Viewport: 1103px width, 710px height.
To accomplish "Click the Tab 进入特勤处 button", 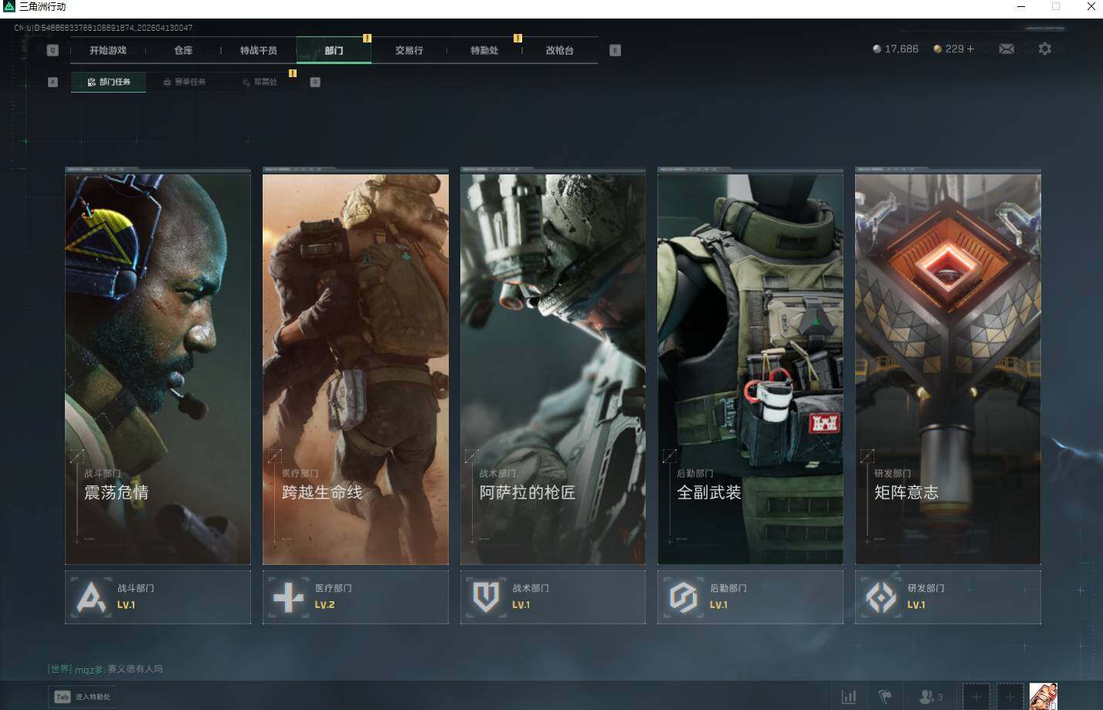I will [82, 697].
